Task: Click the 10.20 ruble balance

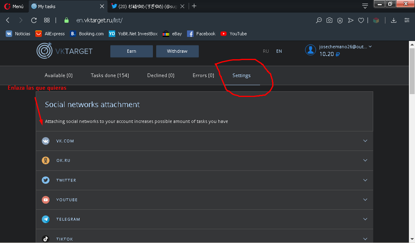Action: 329,54
